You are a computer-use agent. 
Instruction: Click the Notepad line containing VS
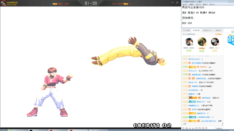pos(199,13)
